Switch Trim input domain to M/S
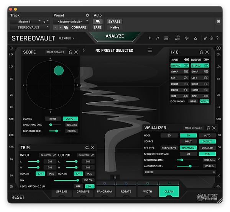 click(x=51, y=174)
